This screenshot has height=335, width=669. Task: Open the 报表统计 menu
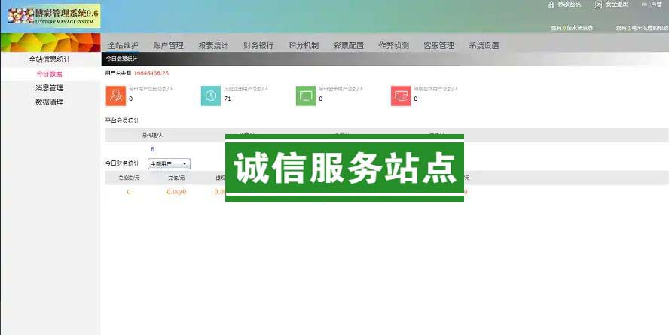tap(213, 45)
